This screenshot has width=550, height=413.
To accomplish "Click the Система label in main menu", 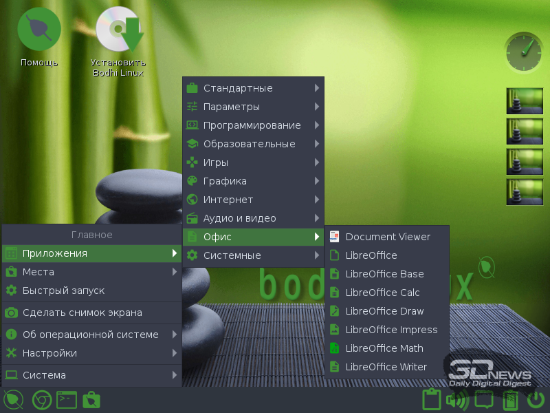I will coord(44,375).
